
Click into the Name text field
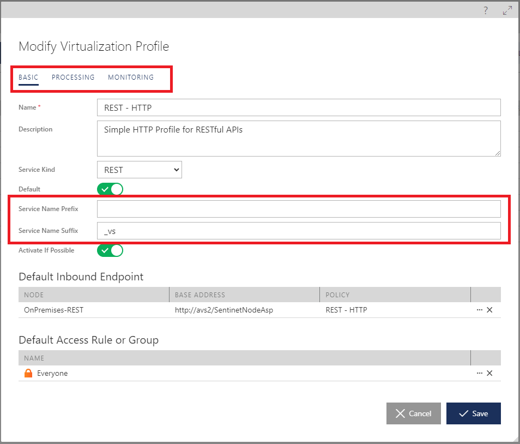click(x=299, y=107)
